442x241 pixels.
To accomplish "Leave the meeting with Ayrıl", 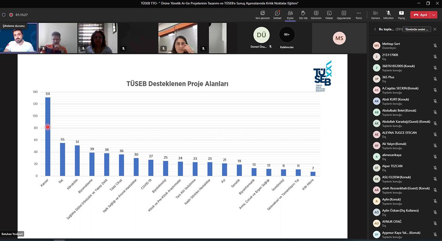I will click(421, 15).
